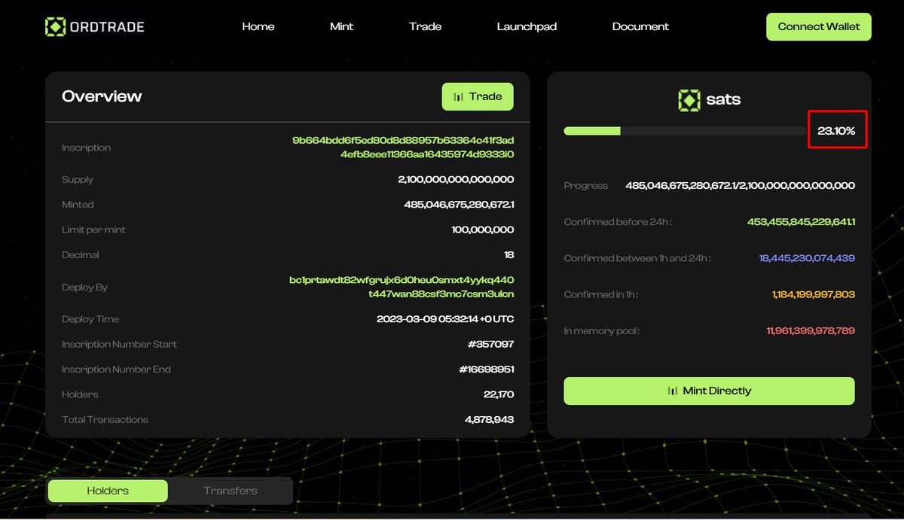The height and width of the screenshot is (520, 904).
Task: Click the Minted value 485,046,675,280,672.1
Action: [459, 205]
